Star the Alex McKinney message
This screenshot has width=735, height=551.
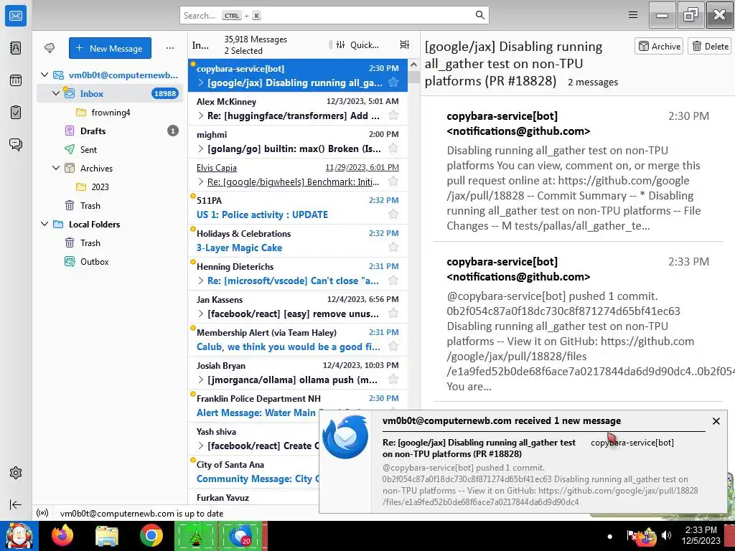pyautogui.click(x=393, y=116)
